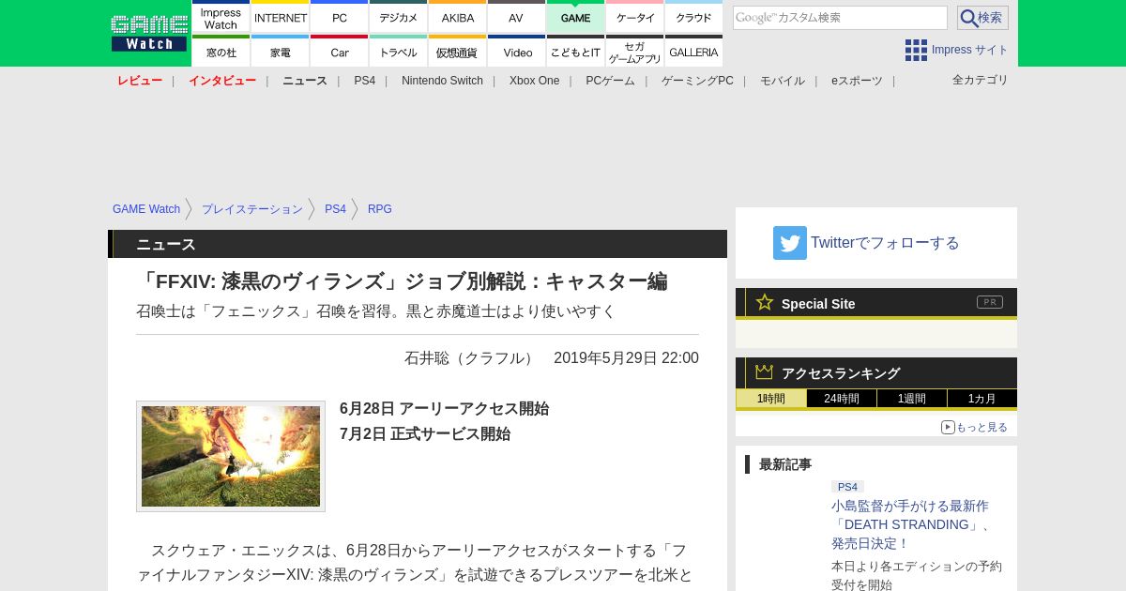Open Car Watch tab
1126x591 pixels.
(340, 52)
